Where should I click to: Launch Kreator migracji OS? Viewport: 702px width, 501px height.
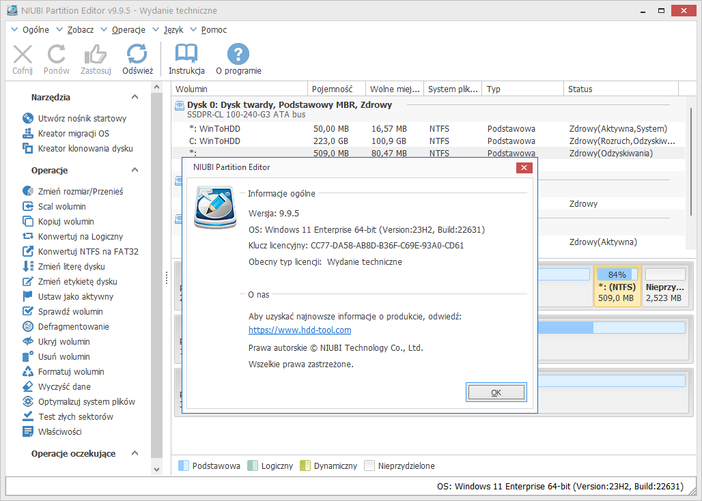tap(66, 133)
